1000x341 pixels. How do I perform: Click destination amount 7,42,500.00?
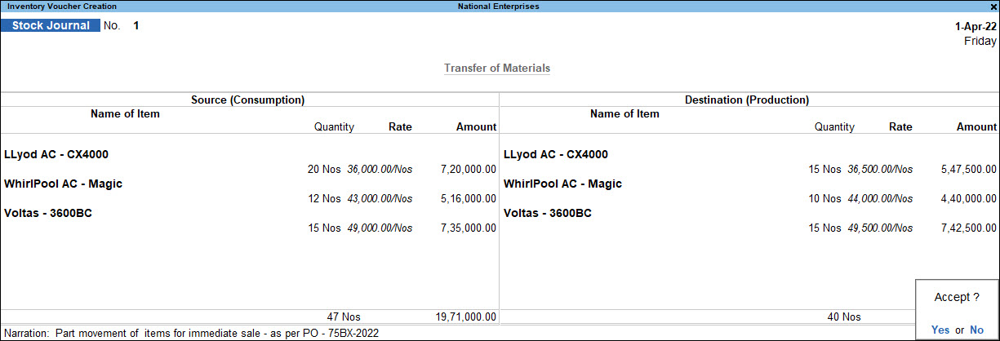click(x=968, y=228)
